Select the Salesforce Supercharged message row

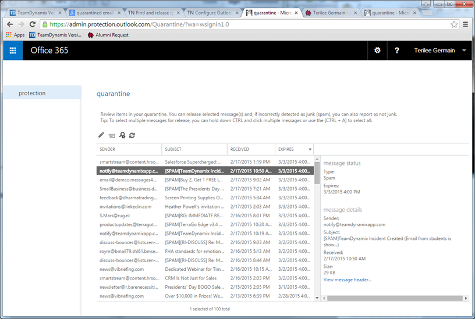[x=205, y=162]
